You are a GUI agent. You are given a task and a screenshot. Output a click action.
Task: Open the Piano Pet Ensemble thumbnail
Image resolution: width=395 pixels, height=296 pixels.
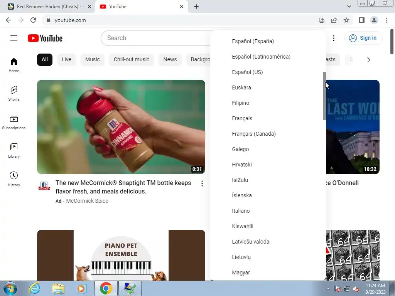coord(121,255)
